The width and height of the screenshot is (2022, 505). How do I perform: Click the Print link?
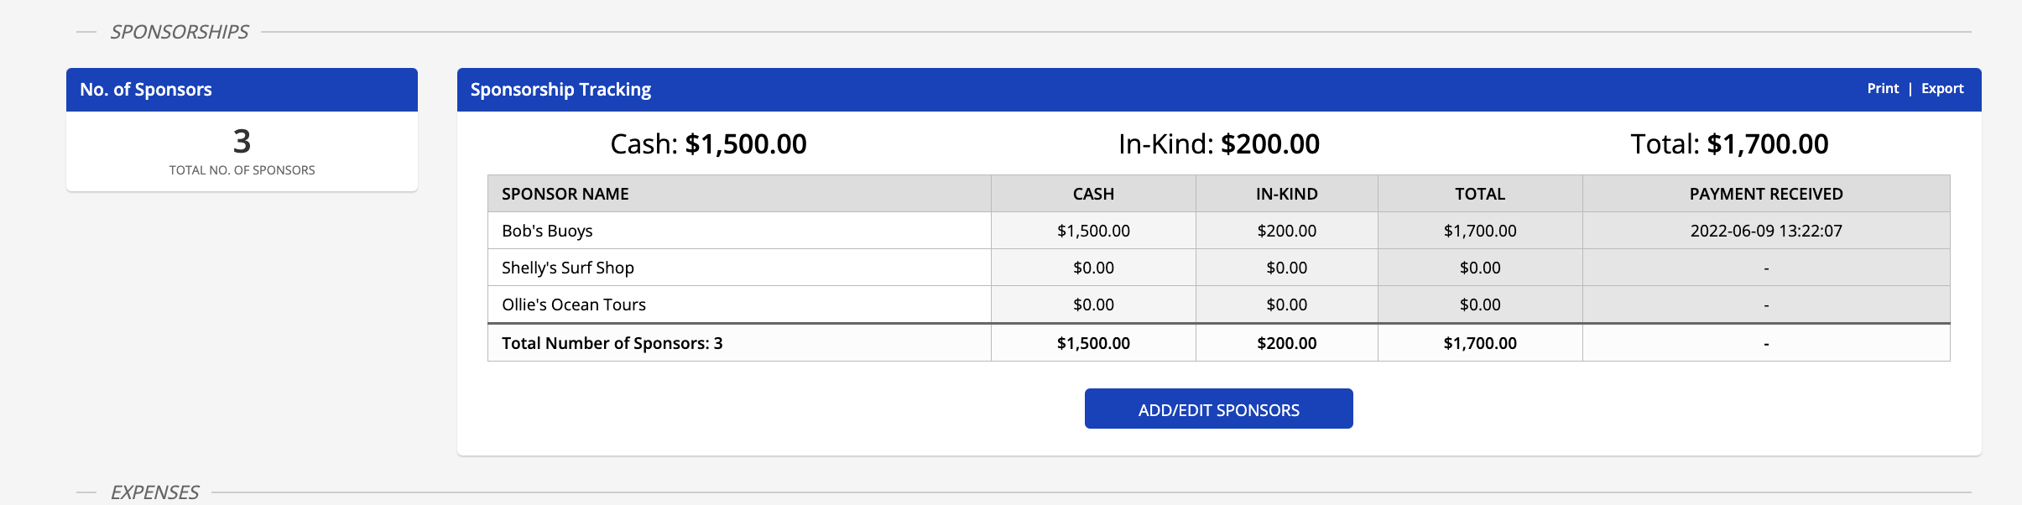pyautogui.click(x=1882, y=89)
